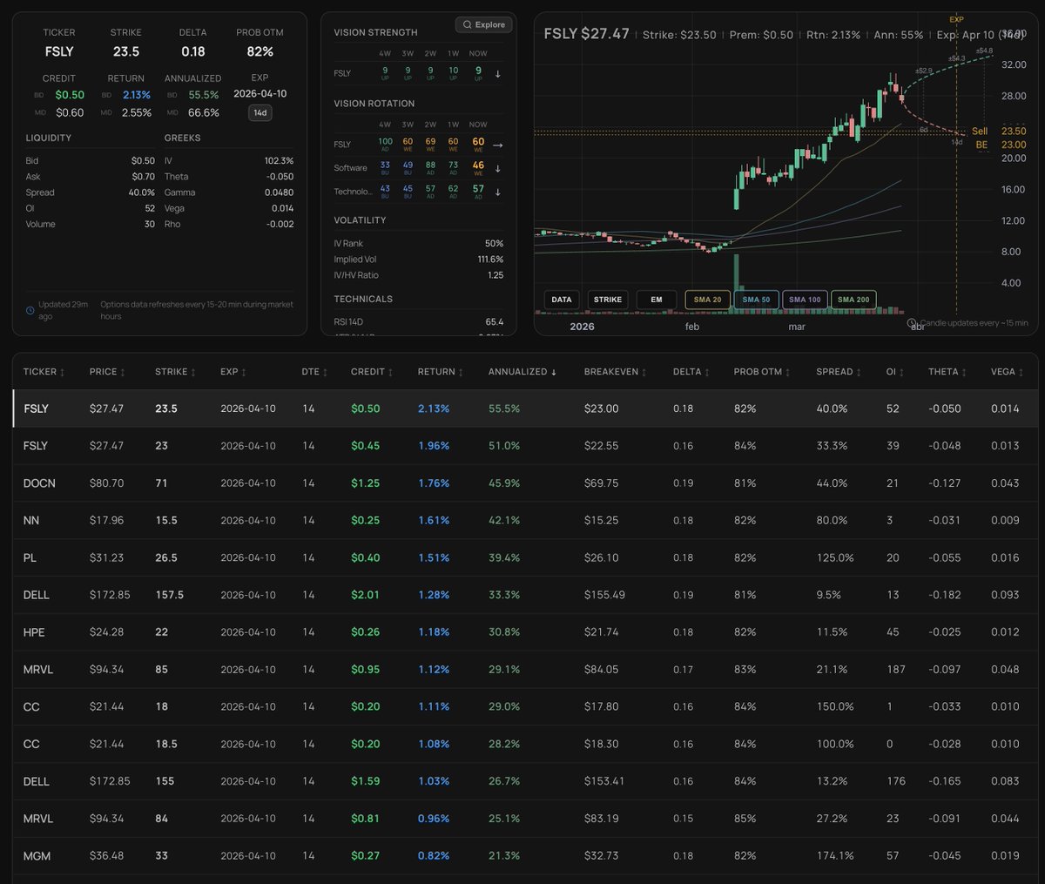Click the IV Rank 50% value
The width and height of the screenshot is (1045, 884).
tap(494, 244)
